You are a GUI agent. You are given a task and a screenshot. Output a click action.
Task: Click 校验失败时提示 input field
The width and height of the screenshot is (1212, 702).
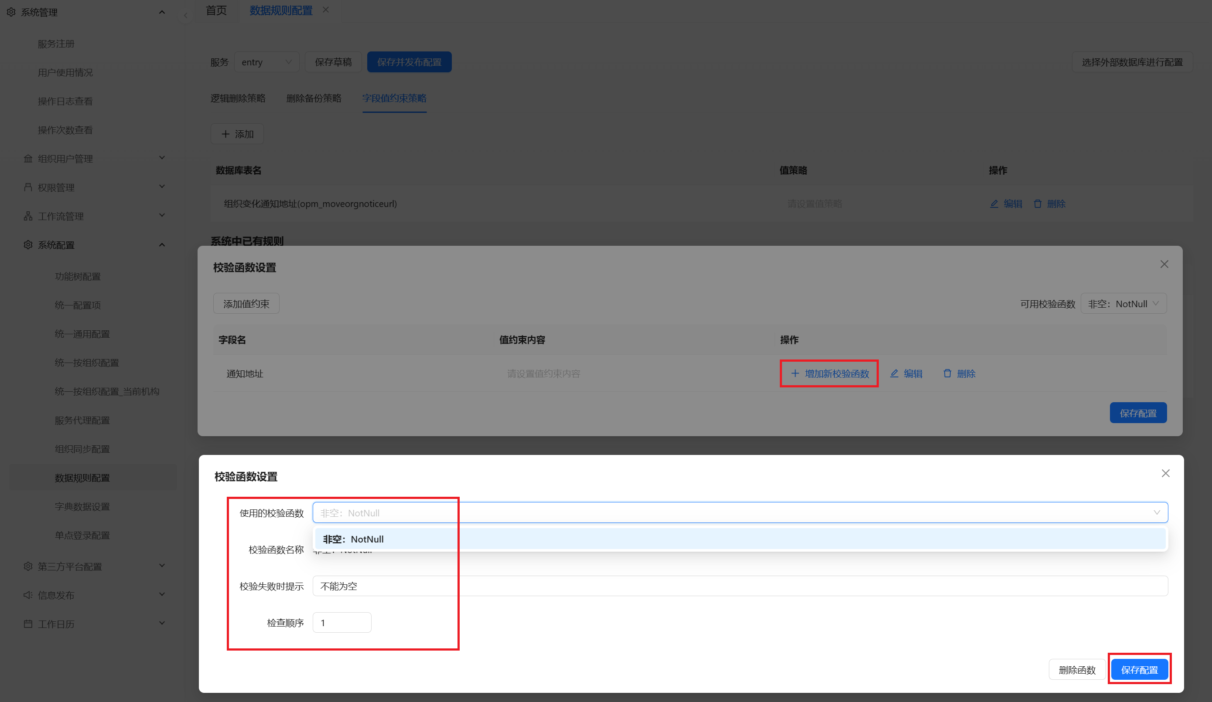click(x=740, y=586)
